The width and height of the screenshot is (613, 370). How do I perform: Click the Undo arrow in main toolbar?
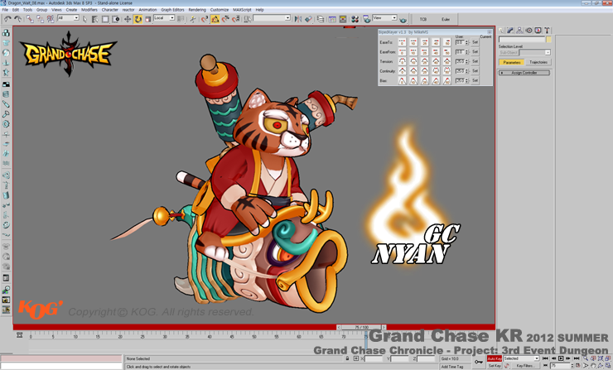click(x=7, y=19)
